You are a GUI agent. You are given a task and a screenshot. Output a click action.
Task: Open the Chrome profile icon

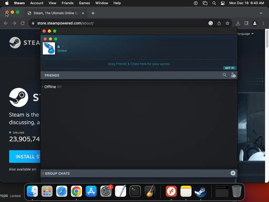(x=255, y=23)
